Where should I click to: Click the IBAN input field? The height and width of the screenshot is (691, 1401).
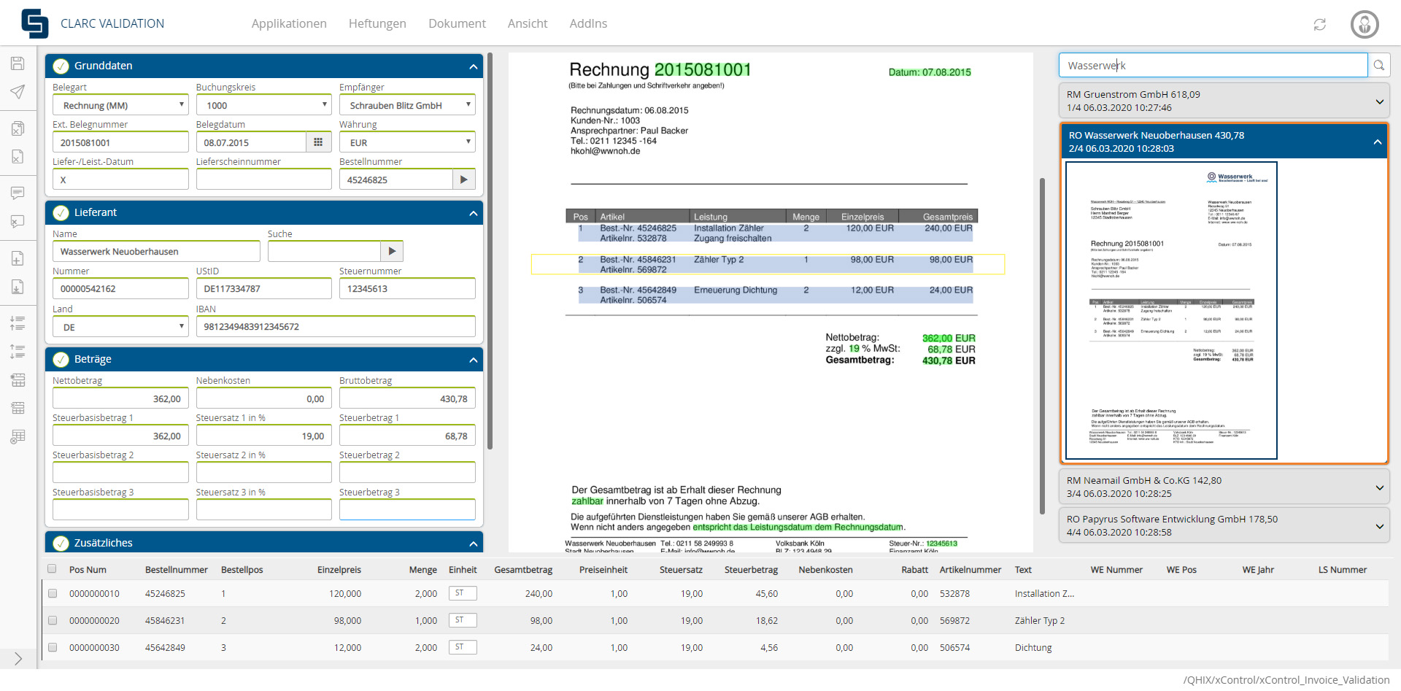[336, 326]
